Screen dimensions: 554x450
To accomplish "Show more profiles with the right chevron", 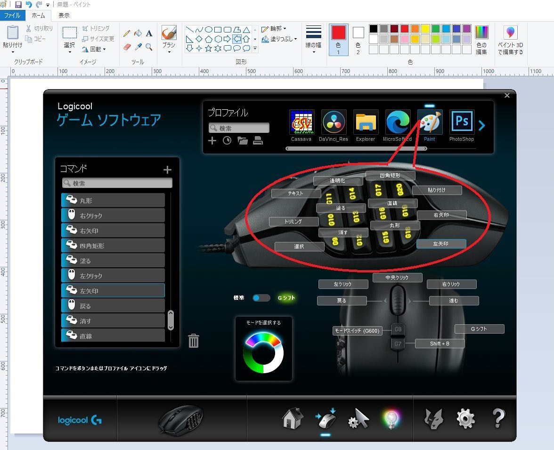I will [482, 125].
